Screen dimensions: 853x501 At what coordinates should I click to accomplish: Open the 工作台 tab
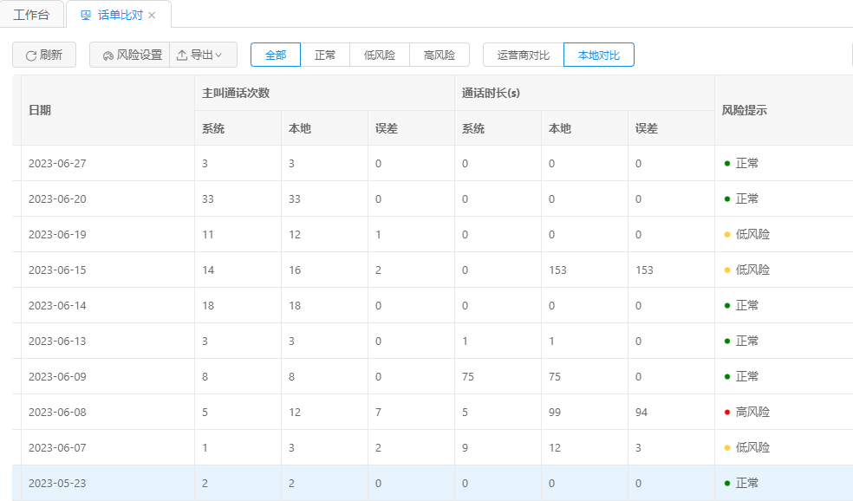[31, 16]
